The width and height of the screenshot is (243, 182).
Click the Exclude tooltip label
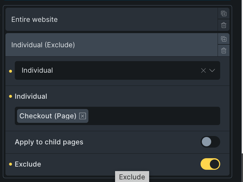[132, 177]
